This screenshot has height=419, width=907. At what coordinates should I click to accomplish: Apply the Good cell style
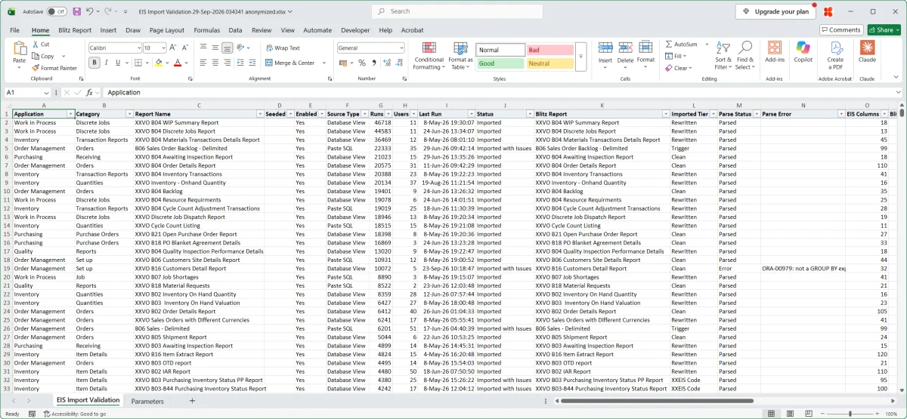tap(500, 64)
